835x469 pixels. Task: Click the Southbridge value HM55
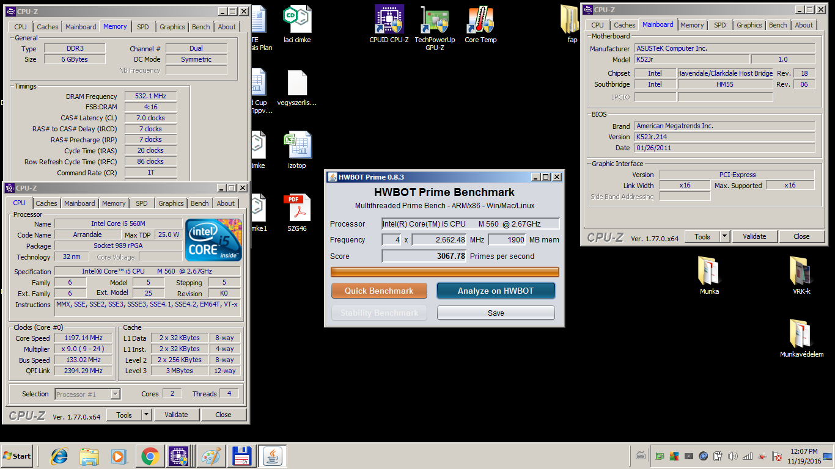[725, 84]
